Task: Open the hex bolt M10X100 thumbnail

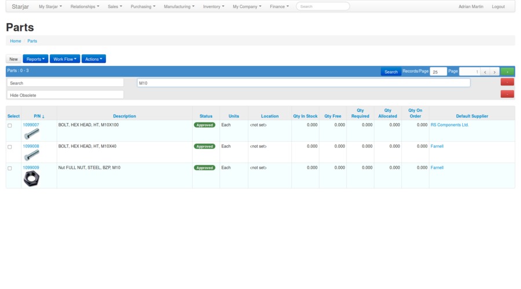Action: (31, 134)
